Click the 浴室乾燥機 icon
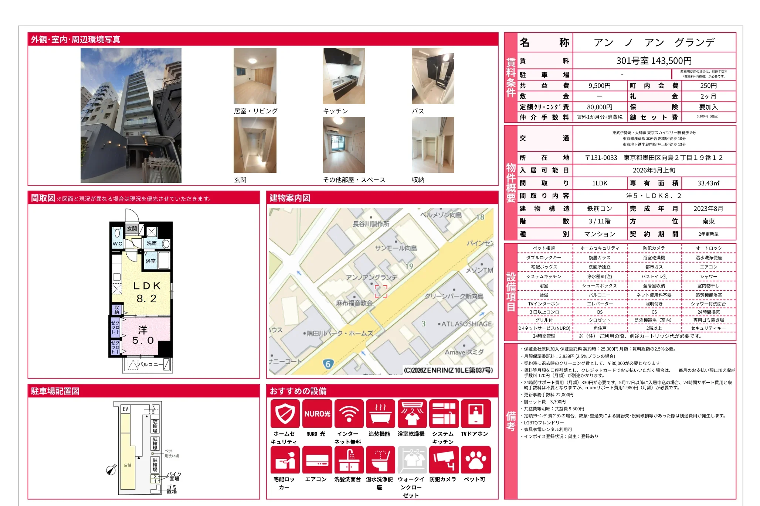This screenshot has width=760, height=506. (x=412, y=413)
